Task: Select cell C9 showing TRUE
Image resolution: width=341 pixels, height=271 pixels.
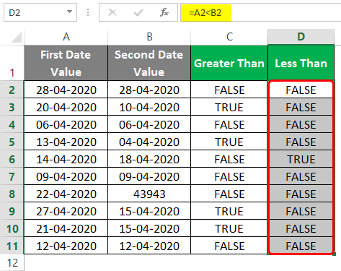Action: (229, 211)
